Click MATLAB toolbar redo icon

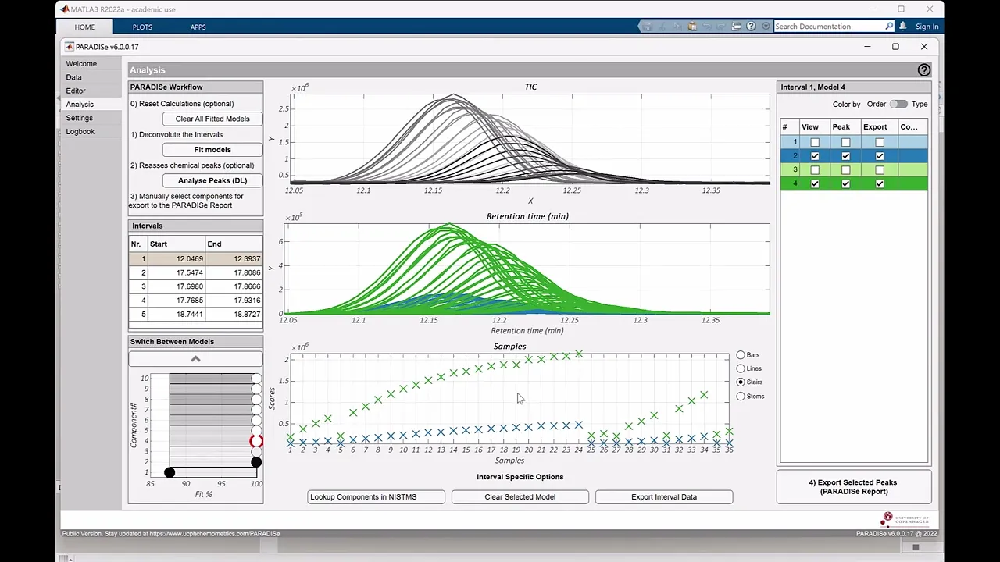(721, 27)
